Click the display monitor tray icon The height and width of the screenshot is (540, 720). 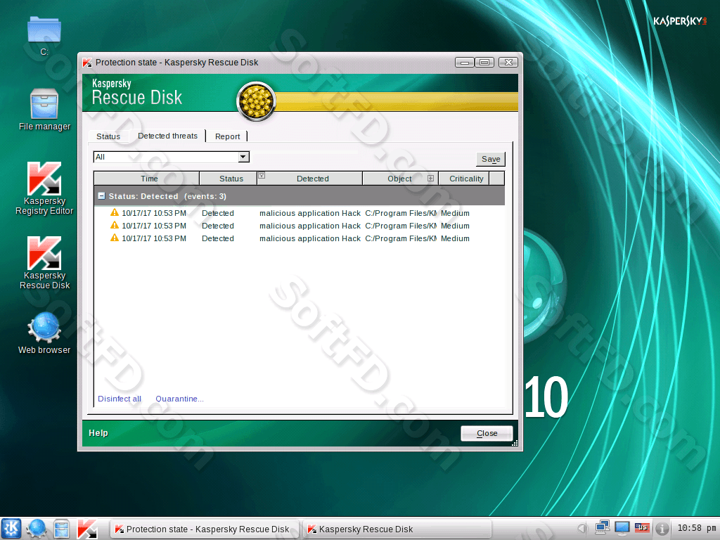click(x=622, y=528)
